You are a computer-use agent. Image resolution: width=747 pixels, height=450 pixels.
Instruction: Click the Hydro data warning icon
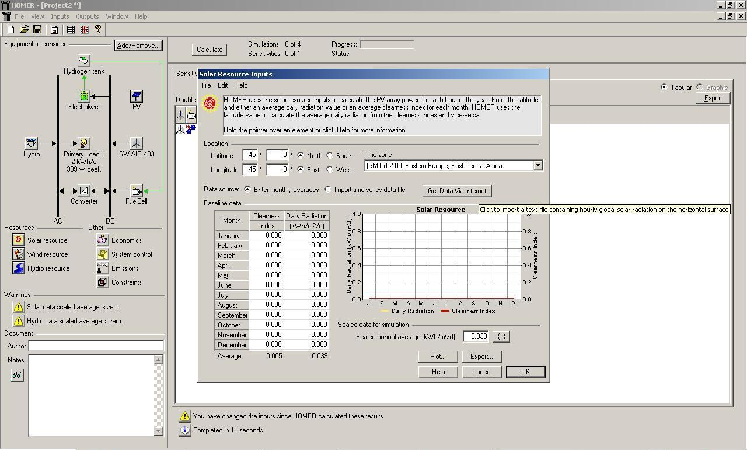coord(18,320)
